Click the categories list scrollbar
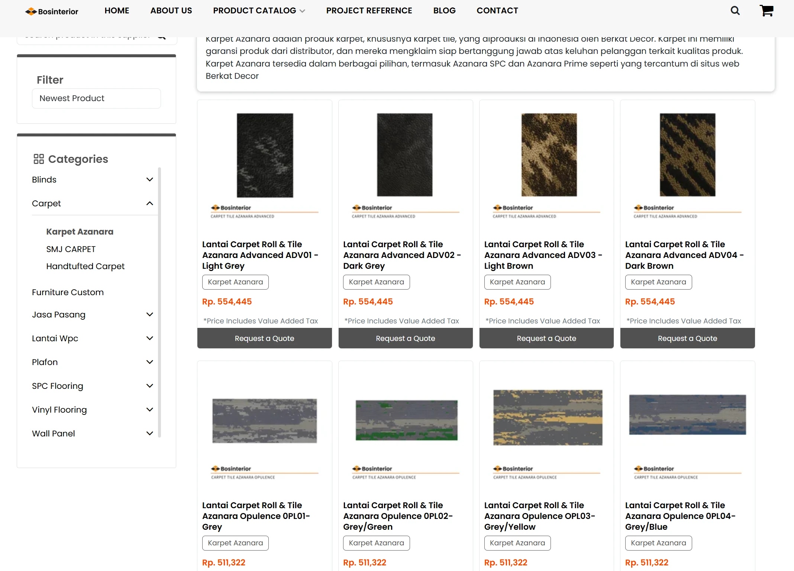Viewport: 794px width, 571px height. pyautogui.click(x=159, y=302)
